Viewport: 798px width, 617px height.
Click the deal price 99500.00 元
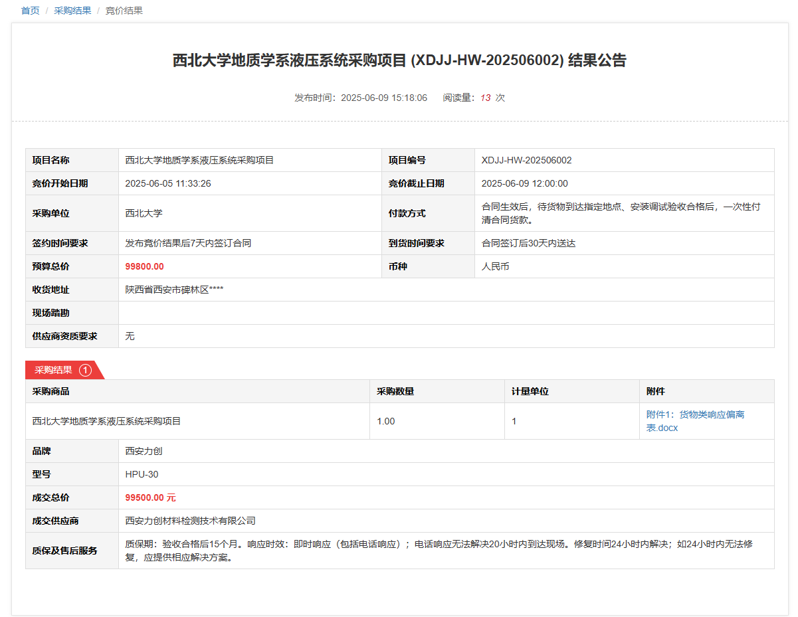coord(150,497)
